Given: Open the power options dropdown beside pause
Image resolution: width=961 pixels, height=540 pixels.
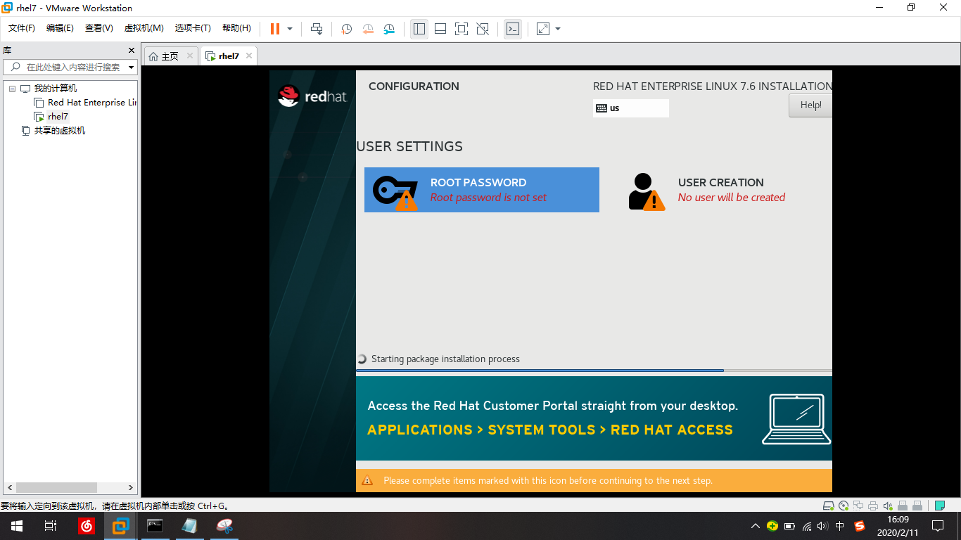Looking at the screenshot, I should 290,29.
